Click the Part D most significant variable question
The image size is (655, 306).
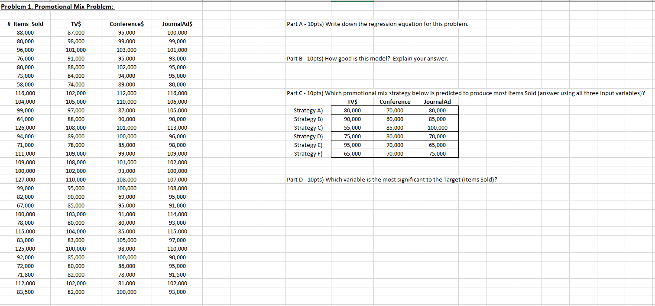click(391, 179)
